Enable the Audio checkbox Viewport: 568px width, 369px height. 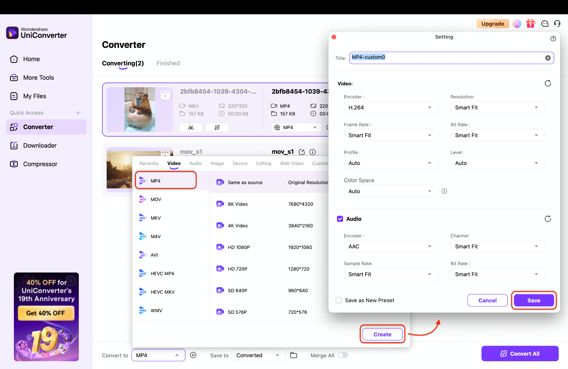click(340, 219)
